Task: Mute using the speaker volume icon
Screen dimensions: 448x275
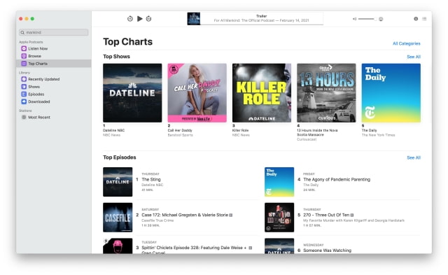Action: [x=354, y=19]
